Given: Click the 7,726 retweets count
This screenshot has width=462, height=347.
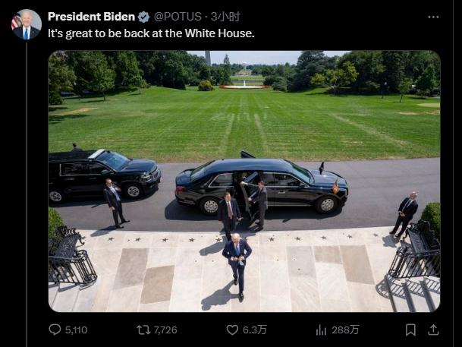Looking at the screenshot, I should click(x=165, y=330).
